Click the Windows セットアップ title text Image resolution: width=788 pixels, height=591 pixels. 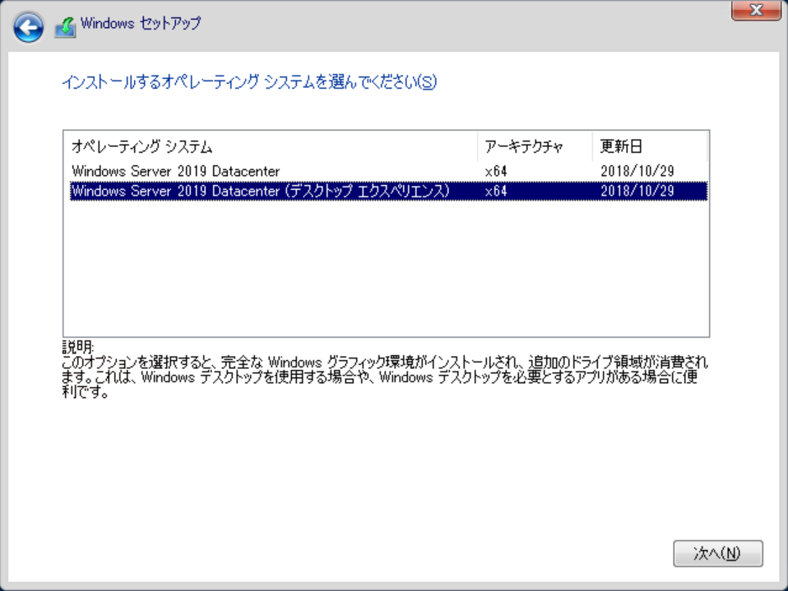point(141,23)
